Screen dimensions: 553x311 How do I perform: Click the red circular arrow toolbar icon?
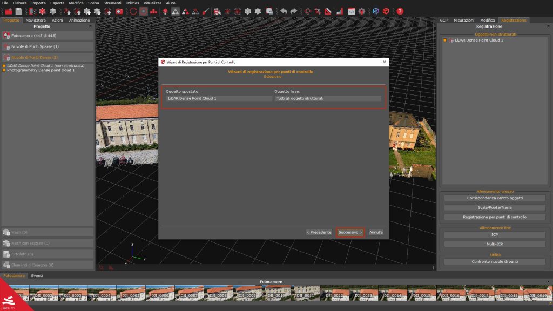(x=133, y=11)
